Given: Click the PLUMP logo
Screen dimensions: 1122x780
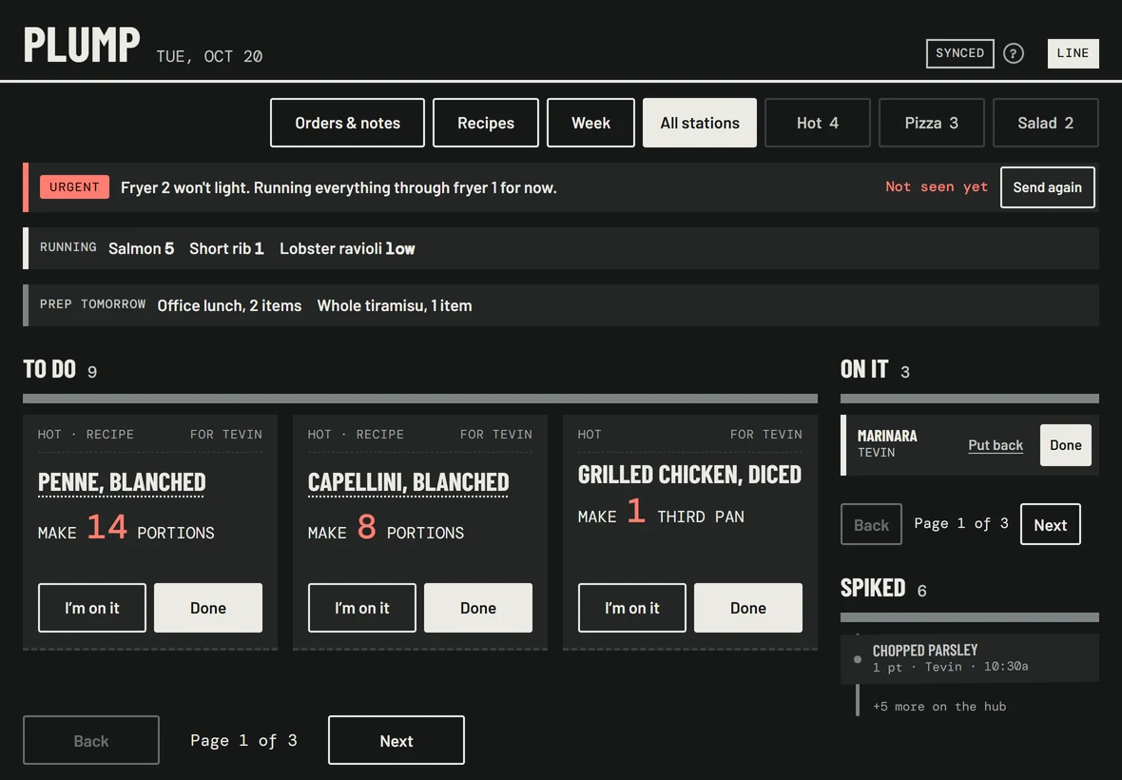Looking at the screenshot, I should 82,45.
